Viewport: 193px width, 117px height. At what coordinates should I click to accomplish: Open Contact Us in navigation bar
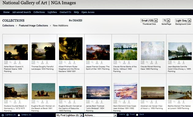tap(65, 12)
